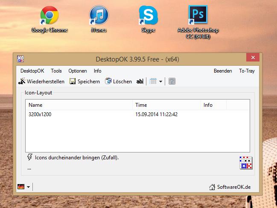This screenshot has width=277, height=208.
Task: Open the Optionen menu
Action: [78, 71]
